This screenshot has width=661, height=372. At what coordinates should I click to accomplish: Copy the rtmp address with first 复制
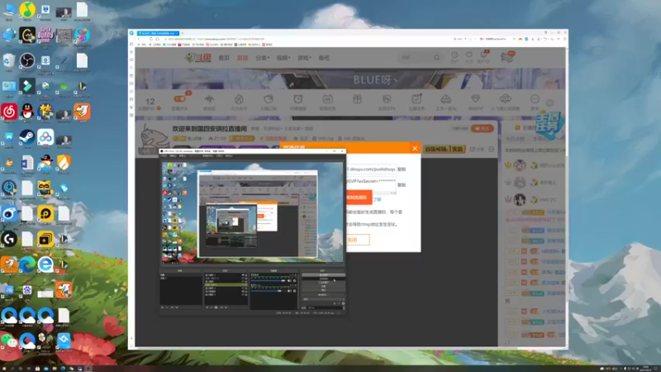[x=402, y=169]
